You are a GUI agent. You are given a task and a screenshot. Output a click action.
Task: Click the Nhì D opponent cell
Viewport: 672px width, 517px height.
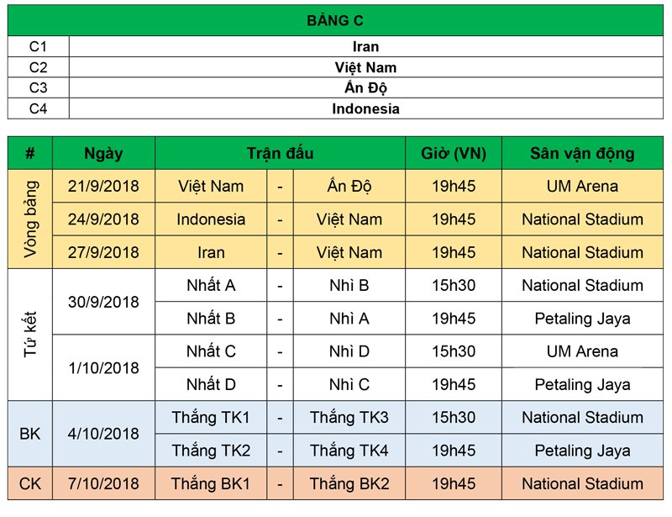(x=349, y=351)
